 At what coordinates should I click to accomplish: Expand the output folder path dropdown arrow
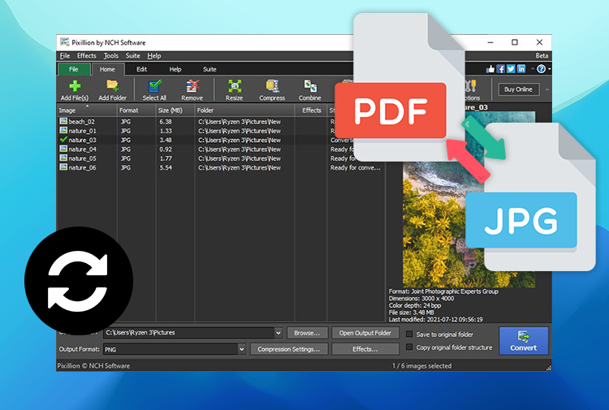coord(278,333)
